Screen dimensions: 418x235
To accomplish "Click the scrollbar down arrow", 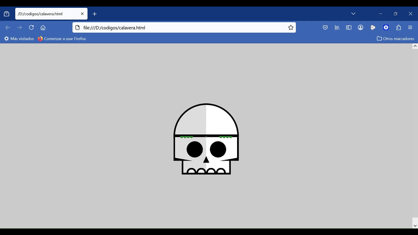I will click(415, 226).
